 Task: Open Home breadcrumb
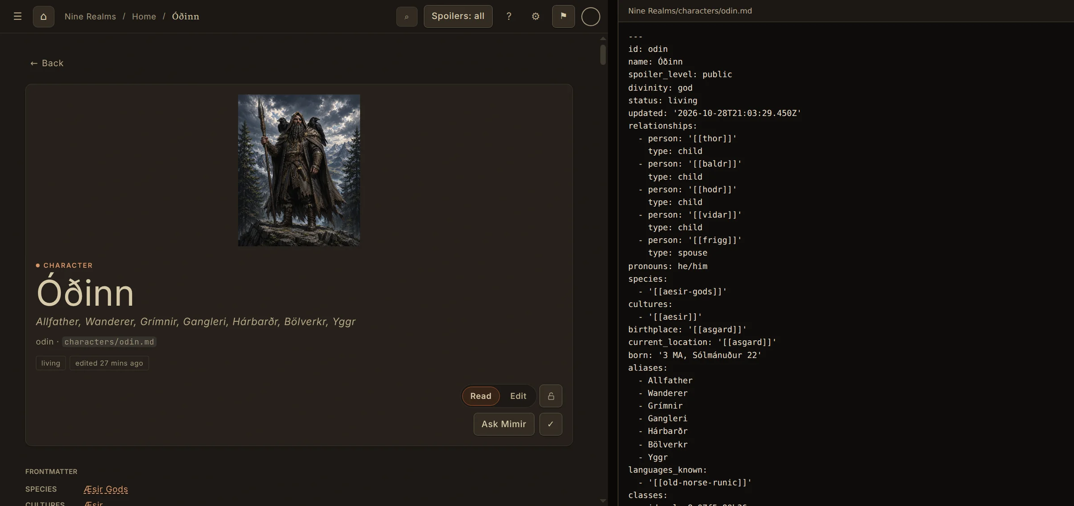(144, 17)
